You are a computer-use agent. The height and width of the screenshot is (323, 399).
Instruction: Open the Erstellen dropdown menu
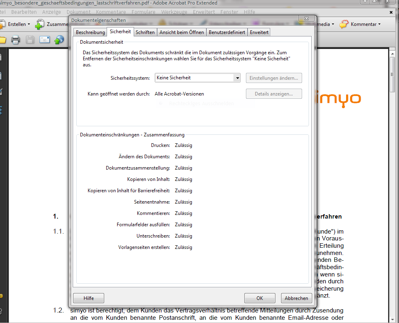tap(19, 24)
